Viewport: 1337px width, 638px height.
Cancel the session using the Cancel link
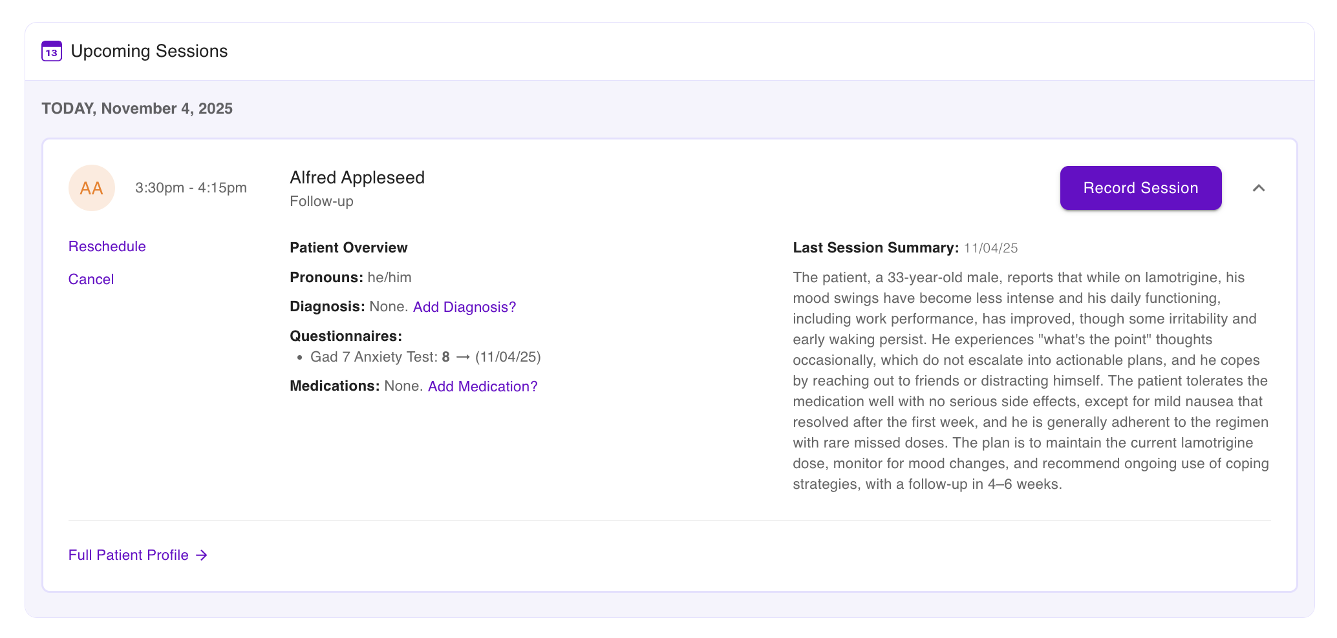[x=91, y=280]
